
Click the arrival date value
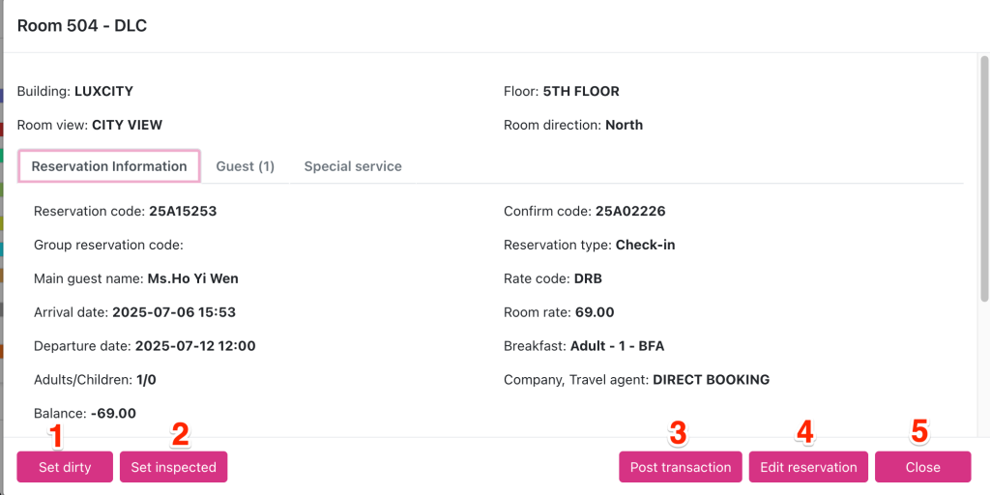coord(174,312)
